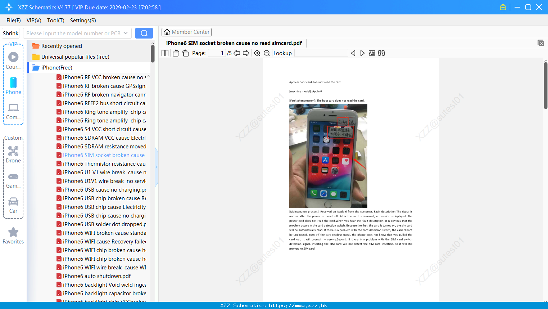Open Courses in VIP sidebar
This screenshot has height=309, width=548.
click(13, 61)
